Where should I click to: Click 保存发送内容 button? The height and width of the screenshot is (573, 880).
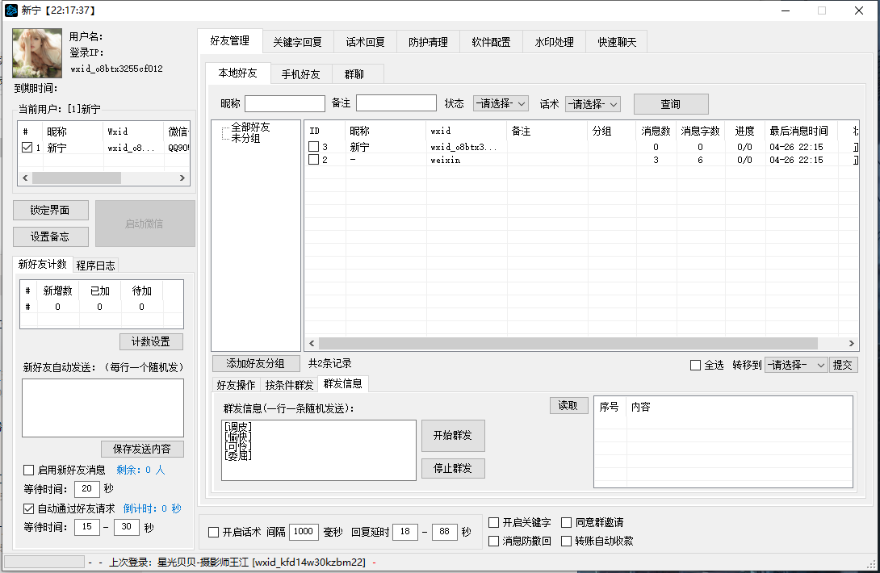tap(142, 449)
